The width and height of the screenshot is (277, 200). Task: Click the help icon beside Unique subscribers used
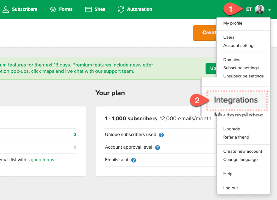(161, 134)
